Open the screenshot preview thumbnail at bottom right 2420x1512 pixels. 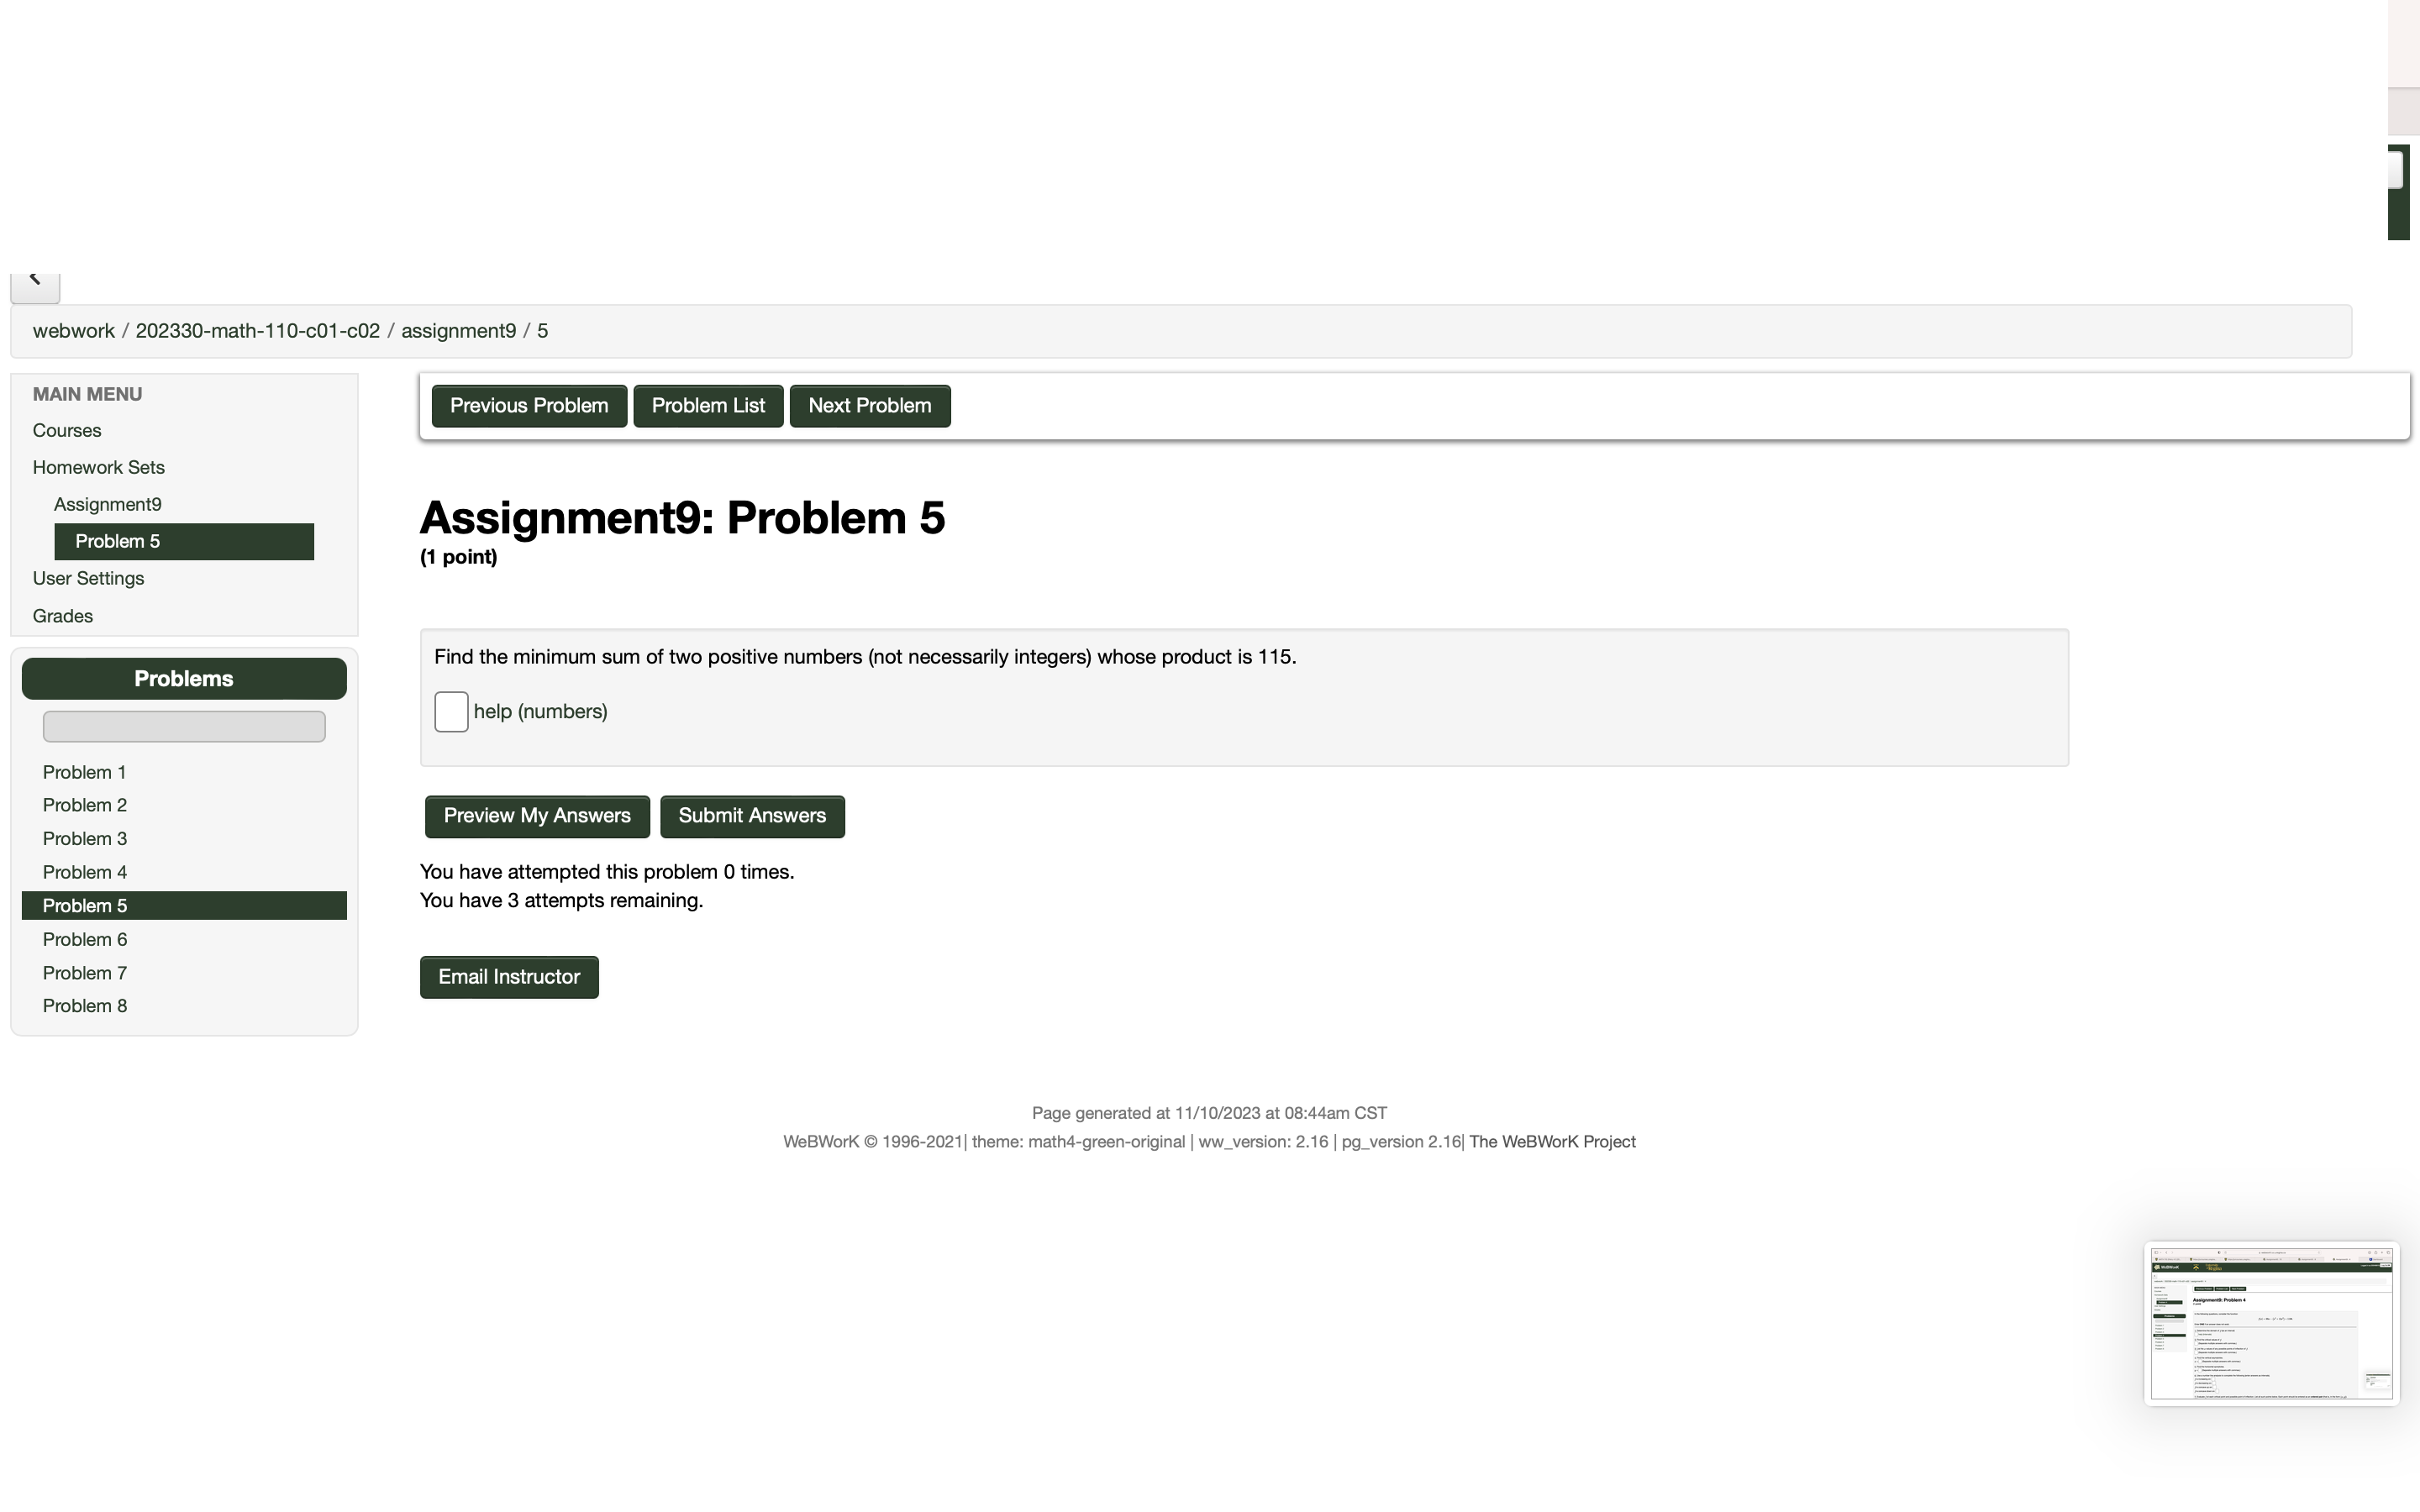point(2271,1323)
